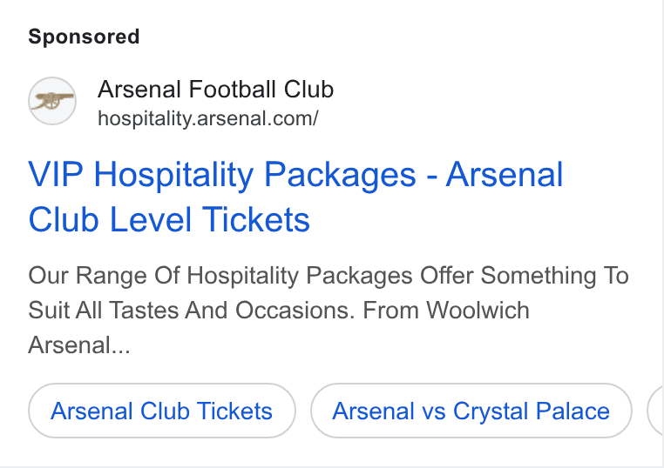Click the word 'Hospitality' in the blue headline
This screenshot has width=664, height=468.
pos(173,174)
